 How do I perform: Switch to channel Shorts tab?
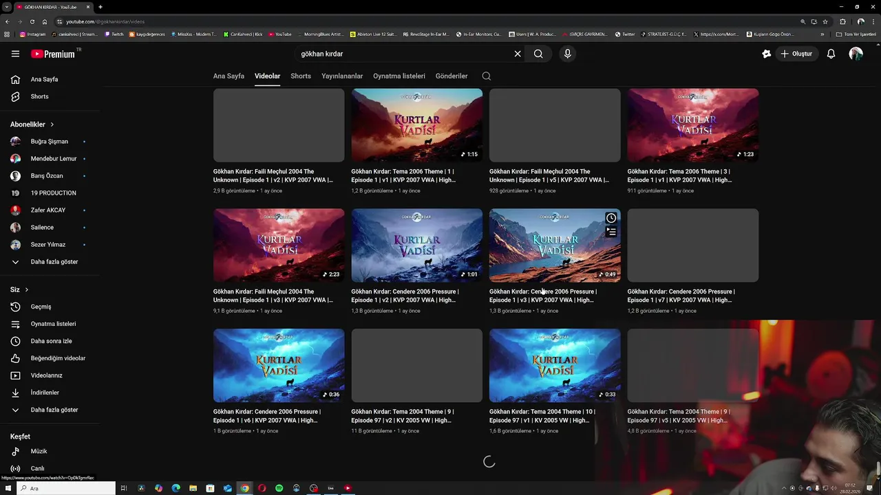point(301,76)
